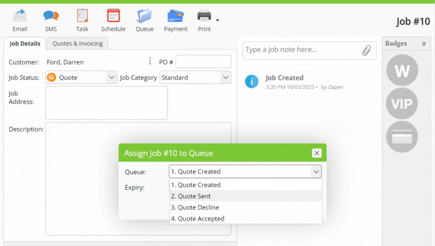This screenshot has height=246, width=435.
Task: Click the Email toolbar icon
Action: [x=20, y=16]
